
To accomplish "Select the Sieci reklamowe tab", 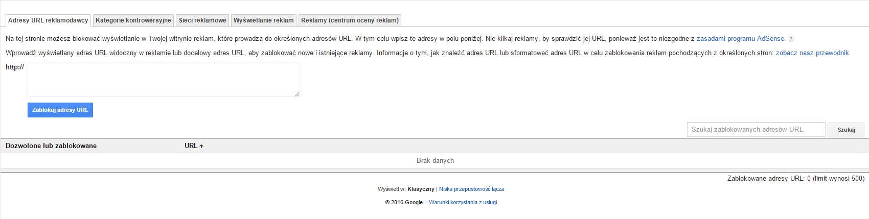I will (x=202, y=20).
